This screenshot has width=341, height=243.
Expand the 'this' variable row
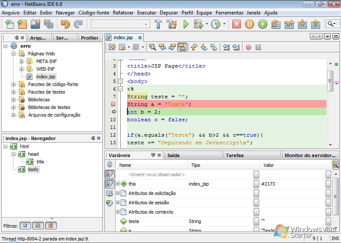pos(118,184)
